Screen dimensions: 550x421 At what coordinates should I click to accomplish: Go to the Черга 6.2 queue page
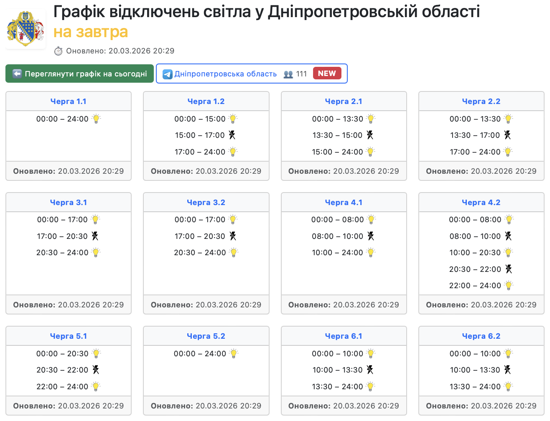pos(481,336)
